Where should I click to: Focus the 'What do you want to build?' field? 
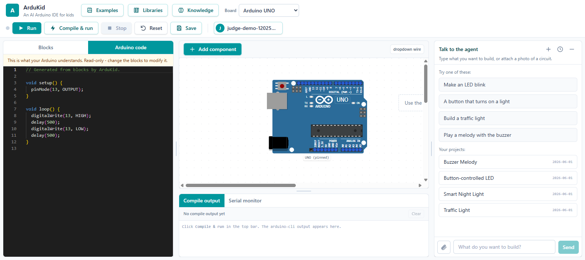point(504,247)
